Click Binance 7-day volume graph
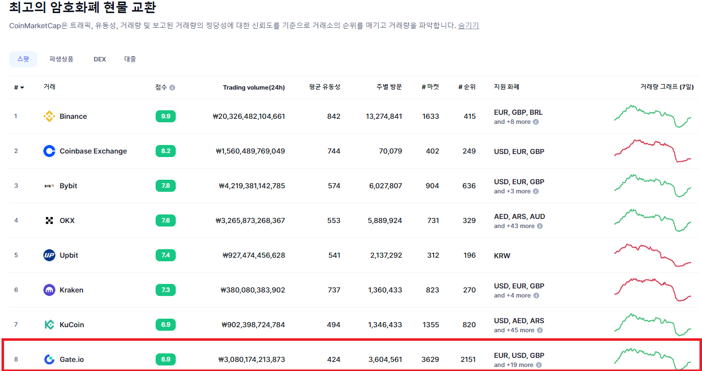The height and width of the screenshot is (371, 702). [653, 116]
